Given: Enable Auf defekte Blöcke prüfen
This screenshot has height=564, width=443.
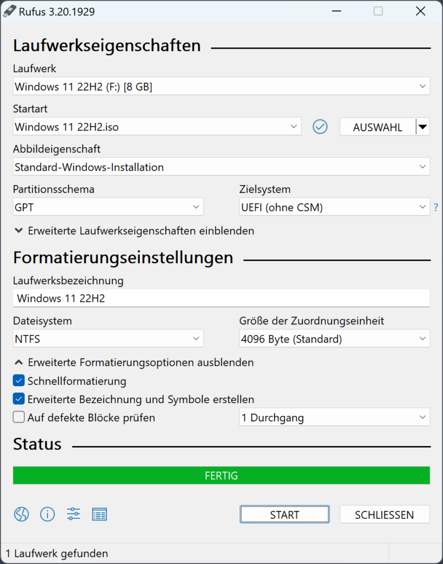Looking at the screenshot, I should click(x=18, y=417).
